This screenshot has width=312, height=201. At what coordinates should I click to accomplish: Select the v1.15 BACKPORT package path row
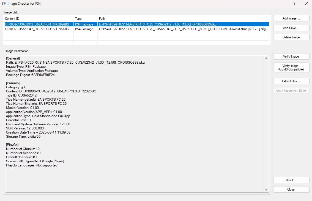[x=182, y=29]
